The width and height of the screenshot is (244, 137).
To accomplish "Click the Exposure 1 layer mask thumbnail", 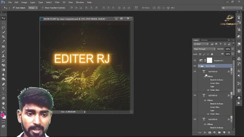I will (x=209, y=61).
